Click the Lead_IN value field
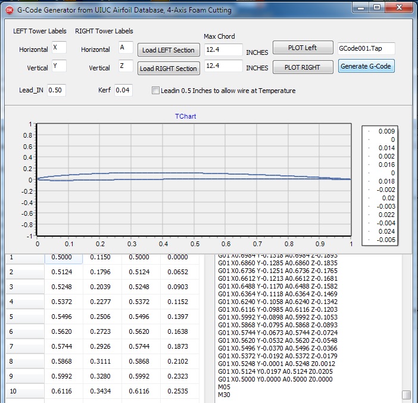418x403 pixels. 57,91
